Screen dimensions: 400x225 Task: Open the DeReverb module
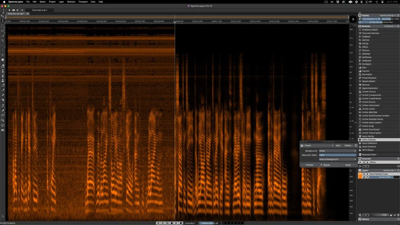pyautogui.click(x=366, y=61)
